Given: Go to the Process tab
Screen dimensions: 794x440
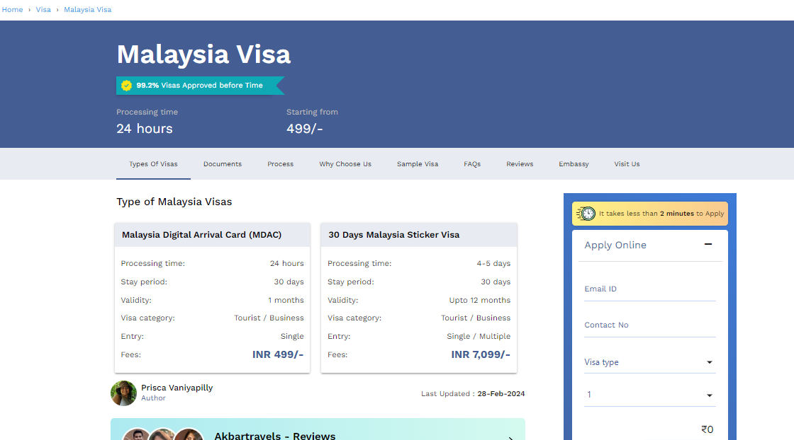Looking at the screenshot, I should click(x=281, y=164).
